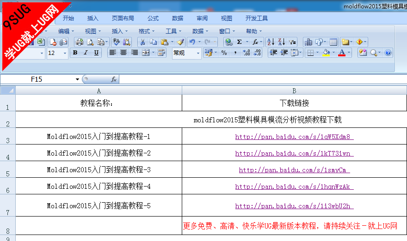This screenshot has height=241, width=407.
Task: Open Help with blue question mark
Action: 388,53
